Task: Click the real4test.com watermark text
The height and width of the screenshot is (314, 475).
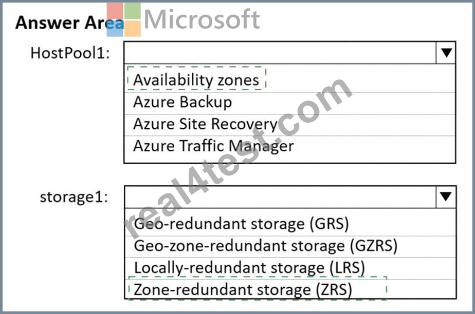Action: 239,158
